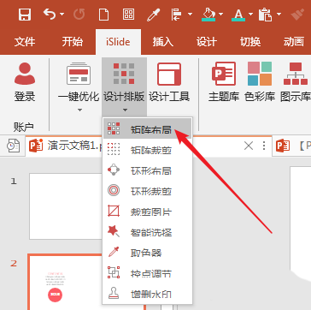The height and width of the screenshot is (310, 311).
Task: Switch to the 切换 tab
Action: 250,42
